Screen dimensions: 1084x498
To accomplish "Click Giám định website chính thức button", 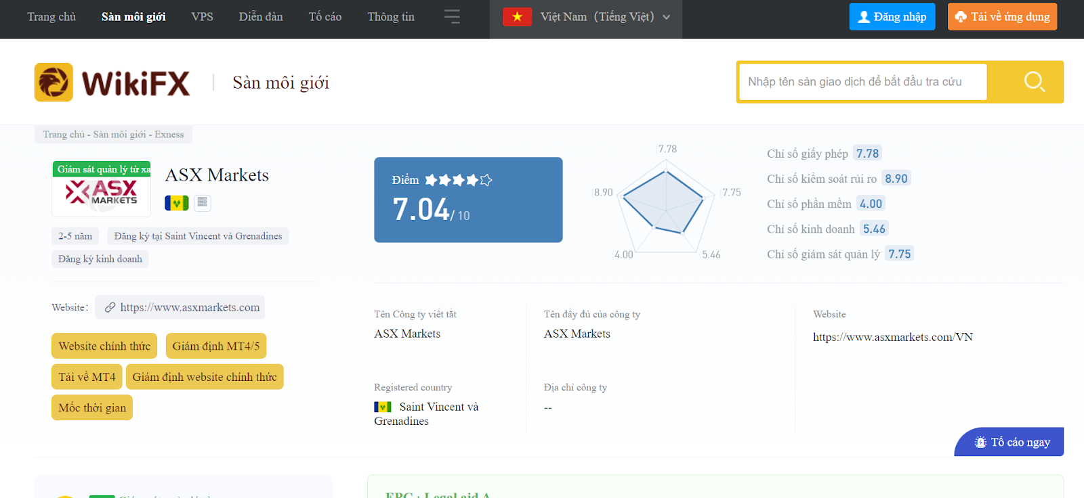I will coord(205,377).
